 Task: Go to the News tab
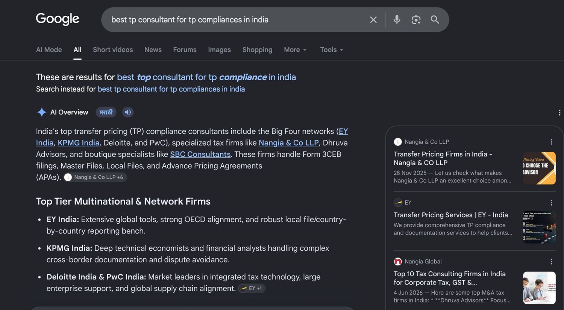(153, 50)
